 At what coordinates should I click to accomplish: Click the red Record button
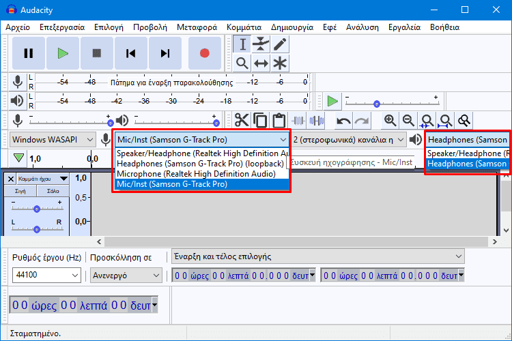205,53
